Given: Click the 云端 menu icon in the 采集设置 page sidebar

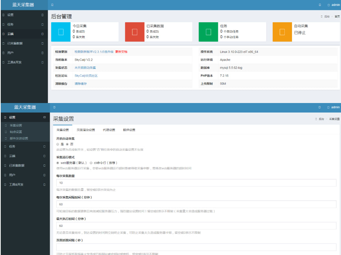Looking at the screenshot, I should (x=5, y=156).
